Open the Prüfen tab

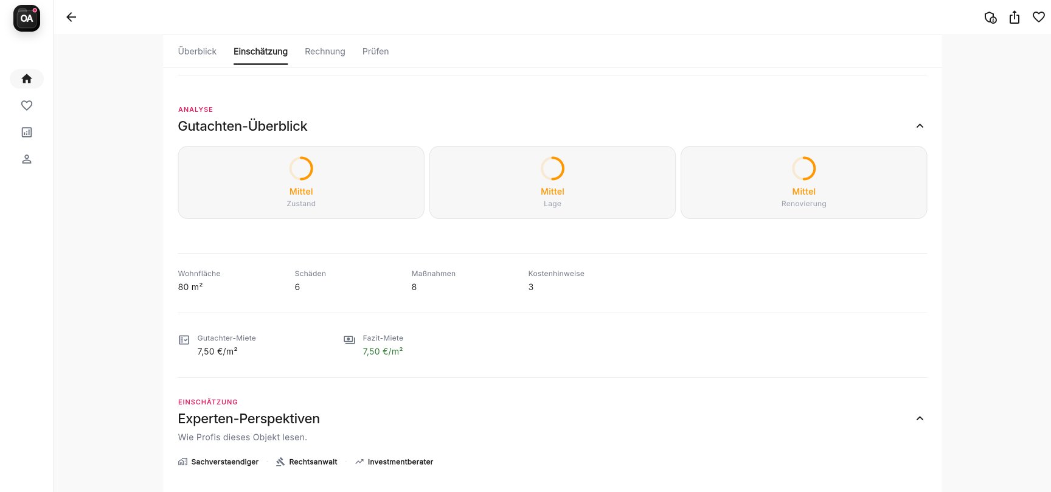tap(375, 52)
